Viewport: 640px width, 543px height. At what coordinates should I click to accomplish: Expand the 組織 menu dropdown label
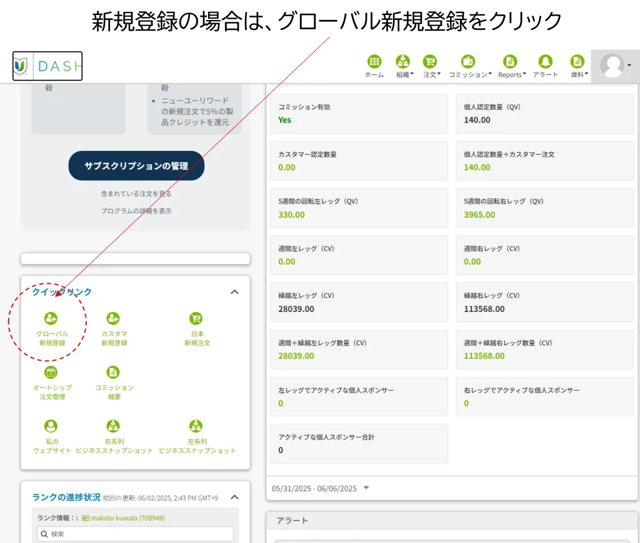point(404,75)
